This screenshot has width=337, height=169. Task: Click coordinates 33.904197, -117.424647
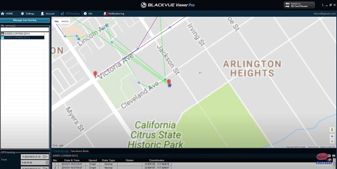(x=157, y=168)
